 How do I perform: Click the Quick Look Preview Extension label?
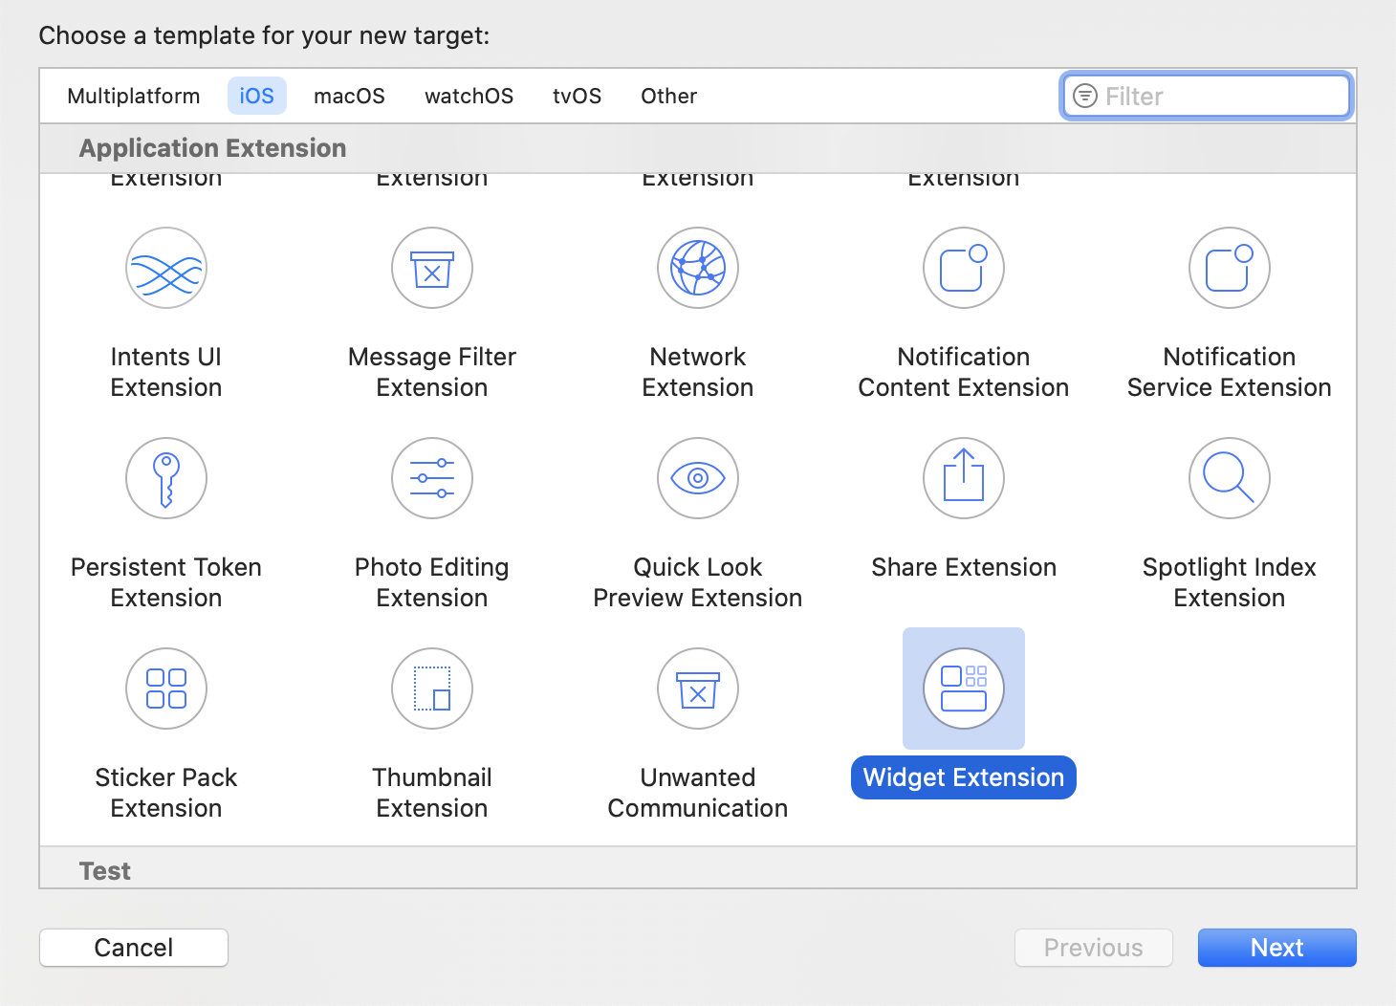coord(698,582)
